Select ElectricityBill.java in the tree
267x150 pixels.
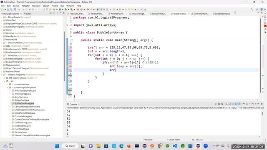click(x=23, y=126)
